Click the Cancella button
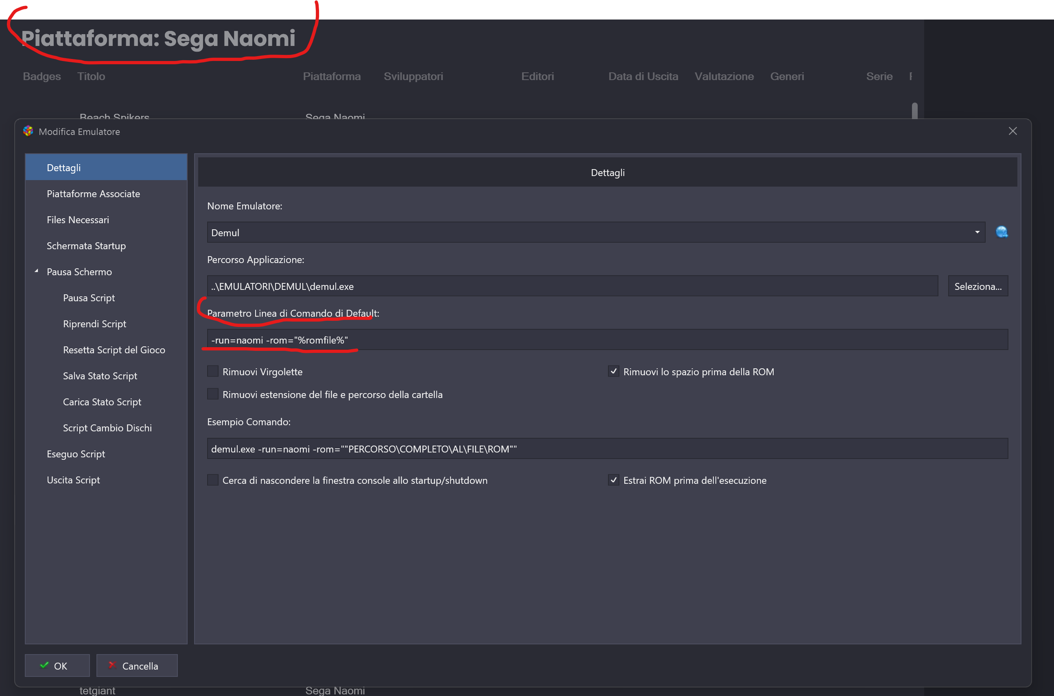Screen dimensions: 1054x696 pos(137,666)
